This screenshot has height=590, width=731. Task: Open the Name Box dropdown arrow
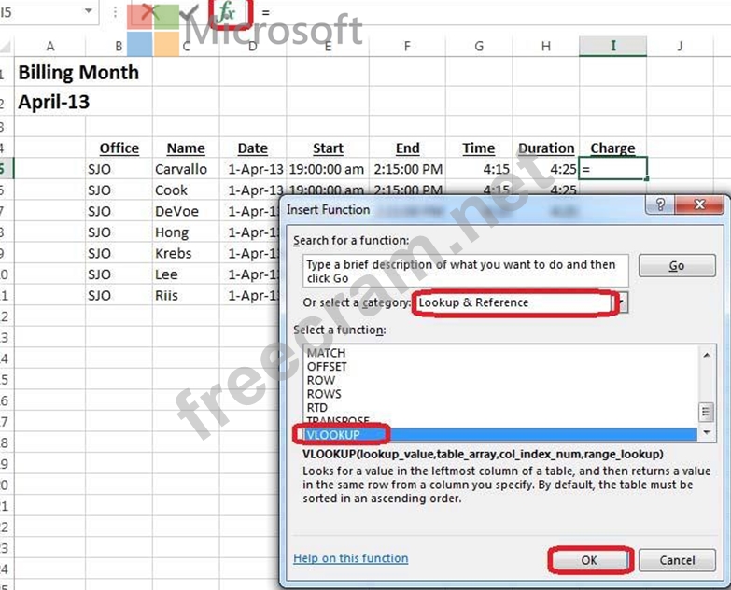(x=89, y=10)
